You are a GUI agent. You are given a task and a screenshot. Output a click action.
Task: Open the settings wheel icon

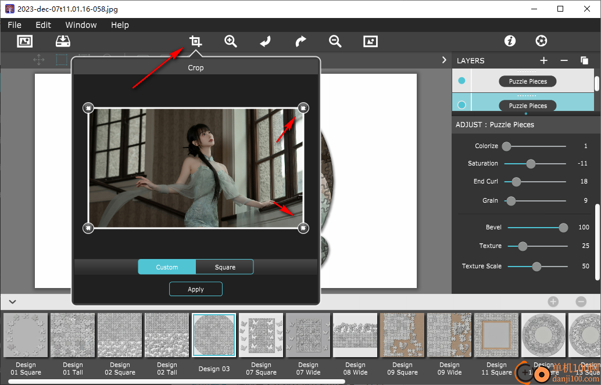tap(541, 41)
